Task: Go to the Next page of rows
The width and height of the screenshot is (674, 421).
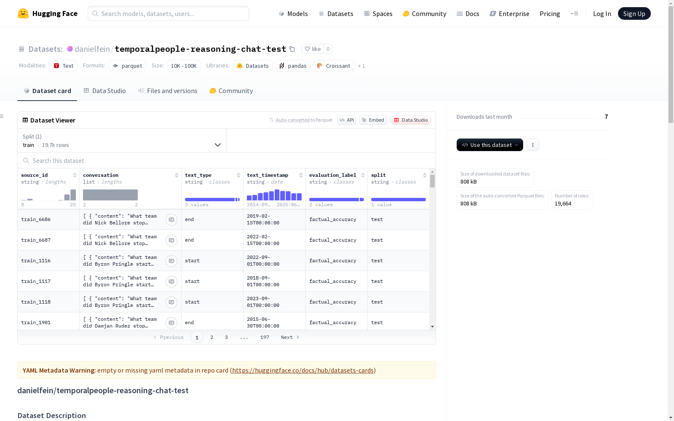Action: (290, 337)
